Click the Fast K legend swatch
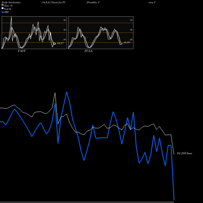The width and height of the screenshot is (203, 203). [x=2, y=9]
